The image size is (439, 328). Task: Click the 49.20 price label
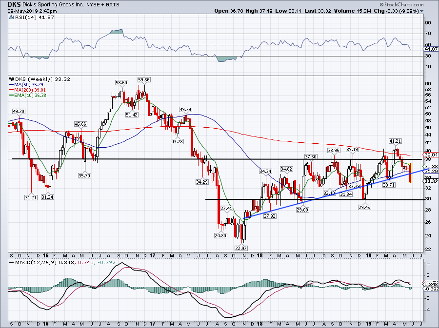pyautogui.click(x=19, y=111)
